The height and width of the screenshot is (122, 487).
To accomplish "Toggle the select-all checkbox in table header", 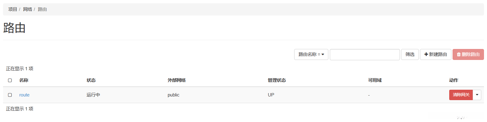I will coord(10,80).
